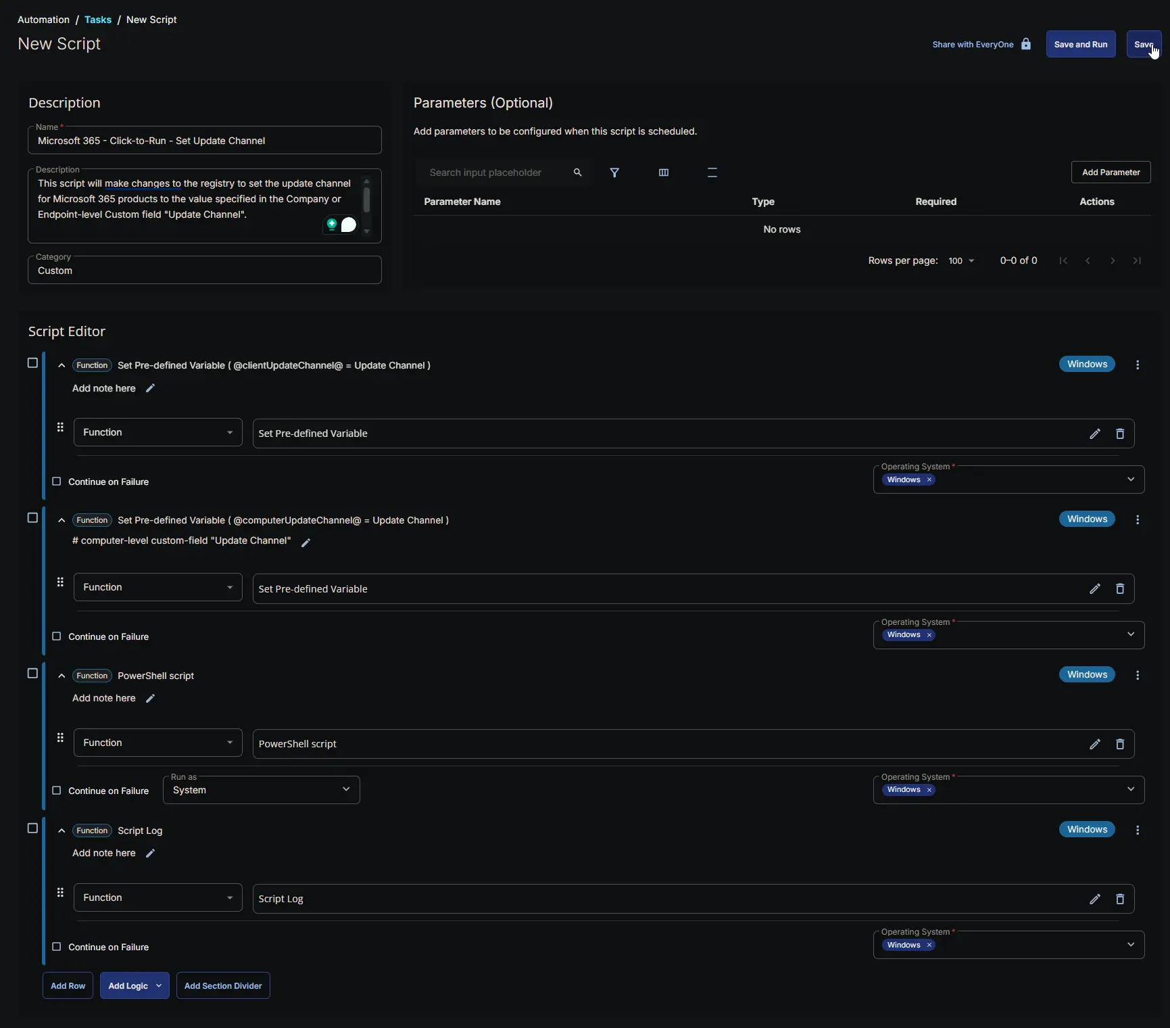Delete the PowerShell script function
Viewport: 1170px width, 1028px height.
pos(1119,744)
